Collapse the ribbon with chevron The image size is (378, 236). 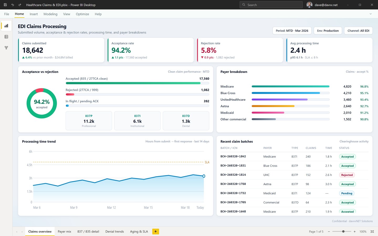click(371, 14)
